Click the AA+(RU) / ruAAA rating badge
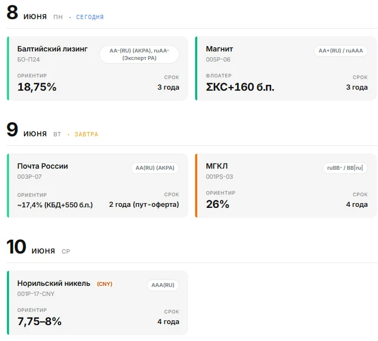Image resolution: width=378 pixels, height=341 pixels. click(341, 51)
